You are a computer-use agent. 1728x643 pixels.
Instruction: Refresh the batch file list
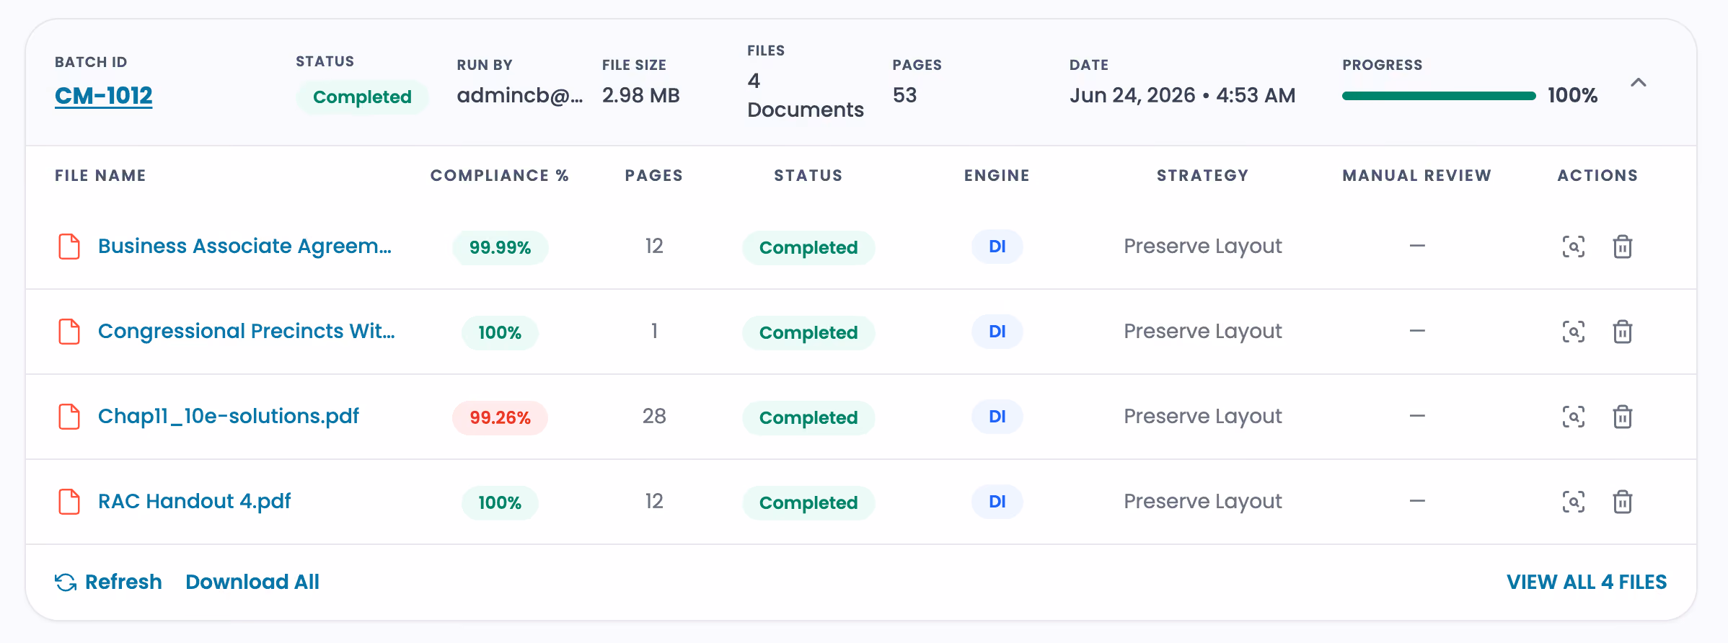pyautogui.click(x=109, y=582)
